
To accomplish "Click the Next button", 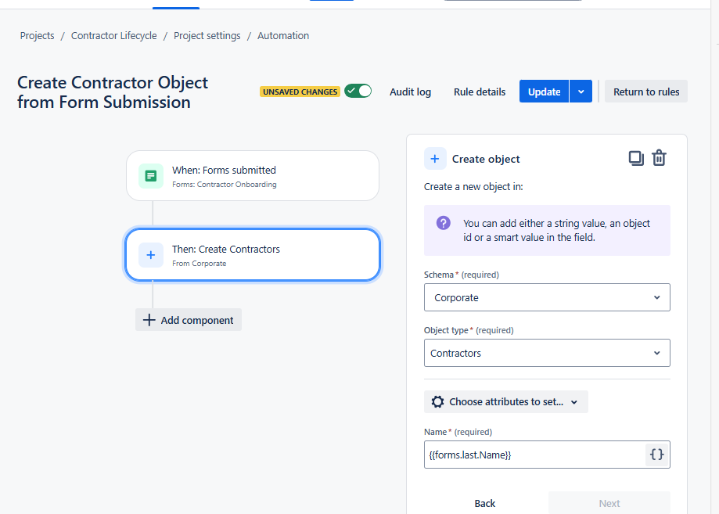I will coord(609,503).
